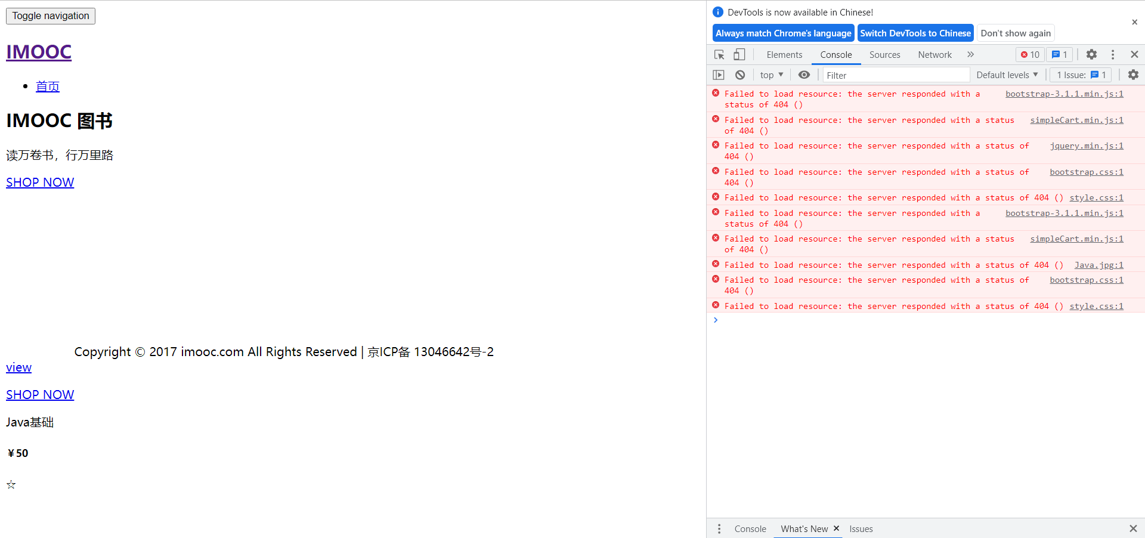The image size is (1145, 538).
Task: Open first bootstrap-3.1.1.min.js:1 source link
Action: tap(1064, 94)
